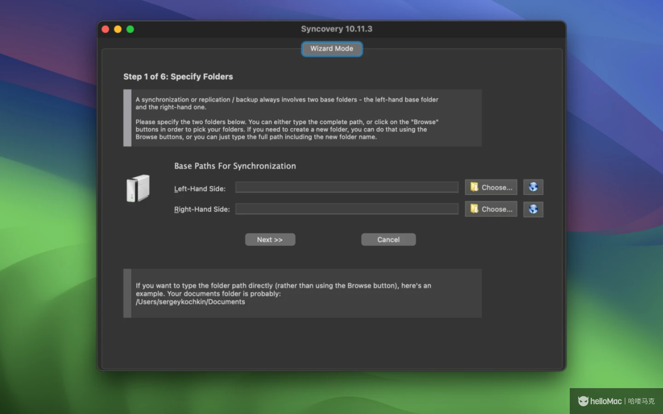Click the Left-Hand Side label
Image resolution: width=663 pixels, height=414 pixels.
pyautogui.click(x=200, y=189)
